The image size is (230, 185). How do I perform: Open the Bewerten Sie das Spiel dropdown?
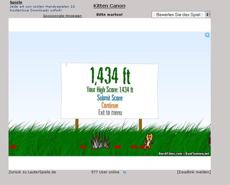pos(181,15)
